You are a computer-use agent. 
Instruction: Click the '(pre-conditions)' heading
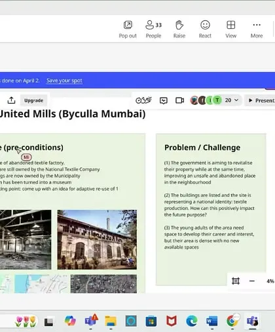pyautogui.click(x=33, y=148)
